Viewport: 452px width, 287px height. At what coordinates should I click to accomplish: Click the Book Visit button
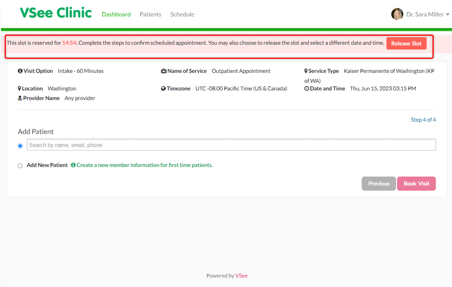tap(416, 184)
